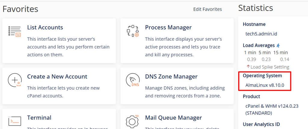The height and width of the screenshot is (129, 308).
Task: Click the List Accounts description text
Action: click(x=68, y=47)
